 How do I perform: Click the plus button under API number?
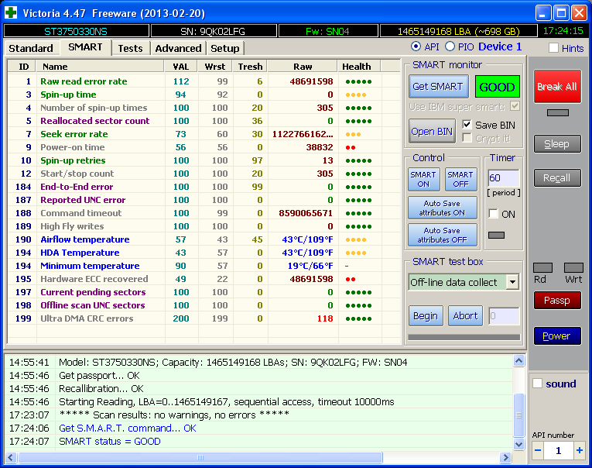(x=579, y=450)
